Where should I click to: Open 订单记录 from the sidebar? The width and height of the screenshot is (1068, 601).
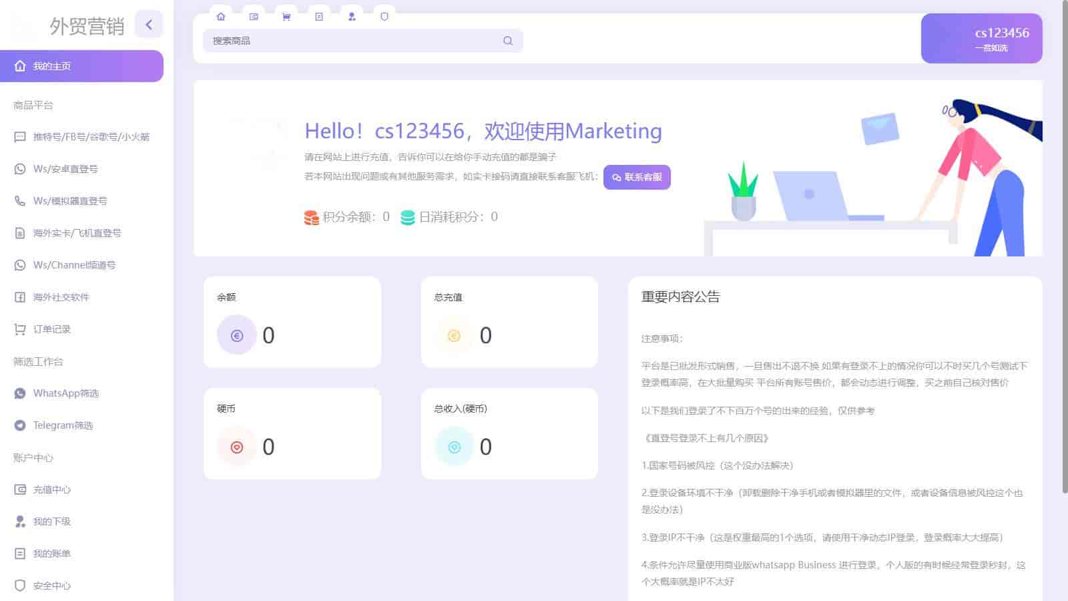coord(52,329)
